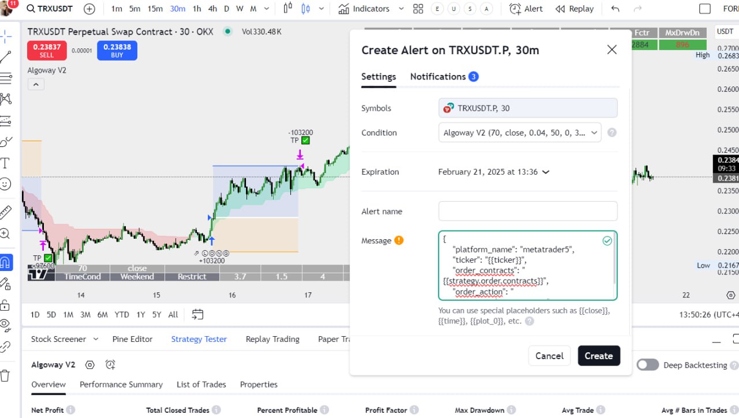Change the Expiration date dropdown
739x418 pixels.
pos(494,172)
